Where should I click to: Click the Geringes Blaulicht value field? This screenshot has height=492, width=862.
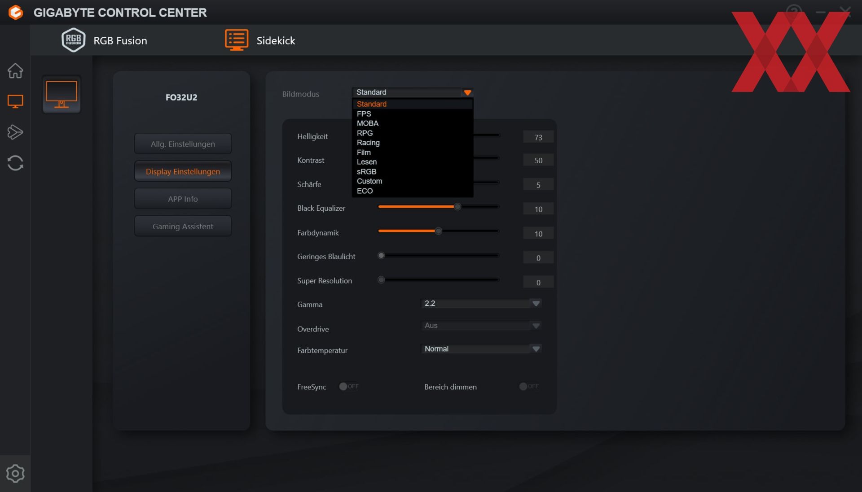(x=538, y=258)
